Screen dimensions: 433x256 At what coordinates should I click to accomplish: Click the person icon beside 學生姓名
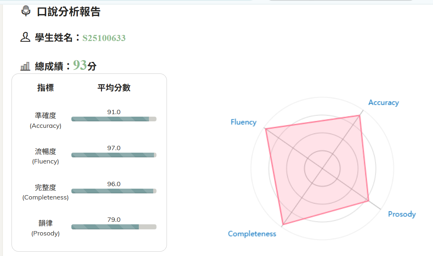(x=25, y=37)
